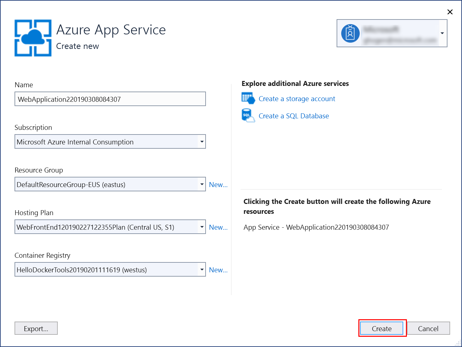Create a new Resource Group via New link
The image size is (462, 347).
click(x=218, y=184)
